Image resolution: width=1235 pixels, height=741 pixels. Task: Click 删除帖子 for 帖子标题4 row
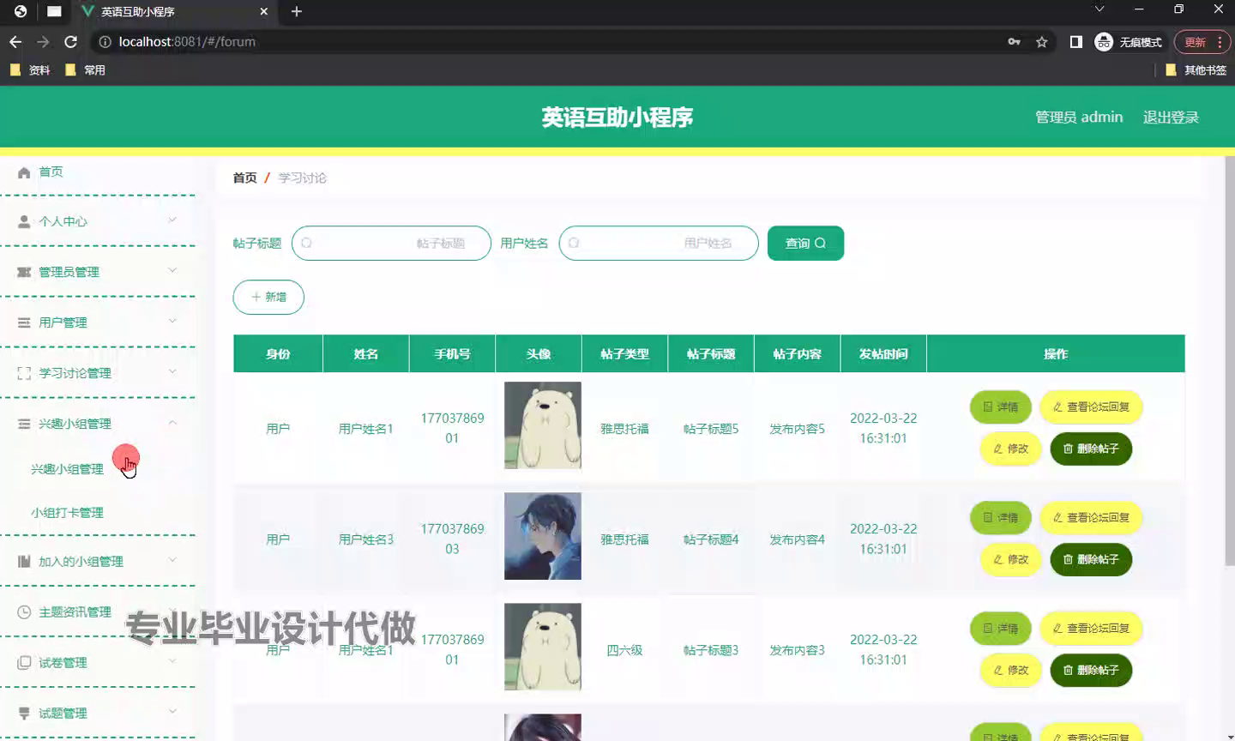[1091, 559]
